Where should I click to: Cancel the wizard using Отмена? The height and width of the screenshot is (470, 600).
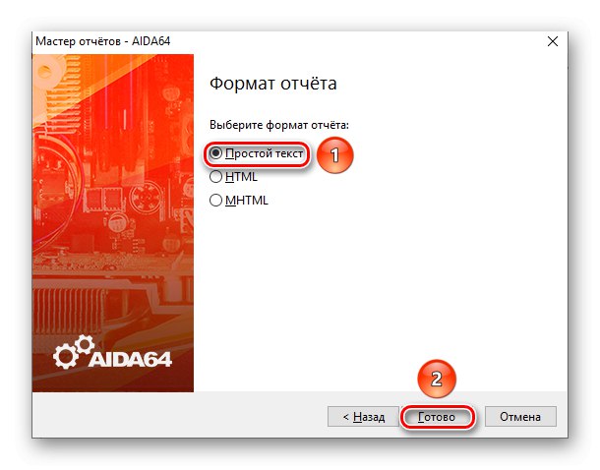pyautogui.click(x=520, y=417)
